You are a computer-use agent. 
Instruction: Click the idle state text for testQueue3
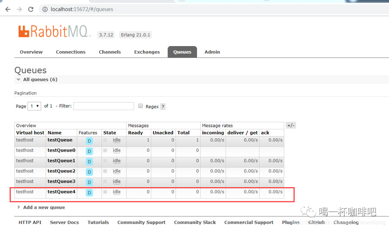click(x=117, y=181)
